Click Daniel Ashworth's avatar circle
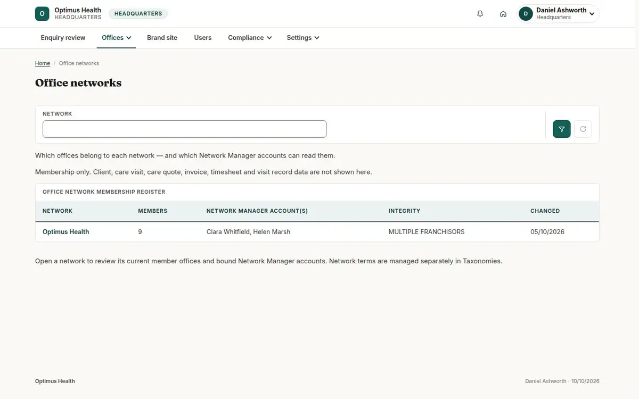 pyautogui.click(x=526, y=14)
